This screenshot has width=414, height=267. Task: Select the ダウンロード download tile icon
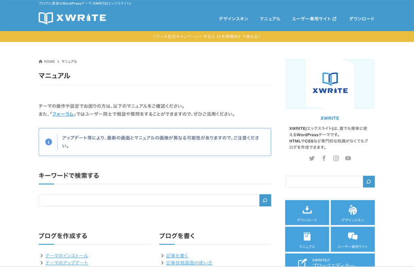click(307, 209)
